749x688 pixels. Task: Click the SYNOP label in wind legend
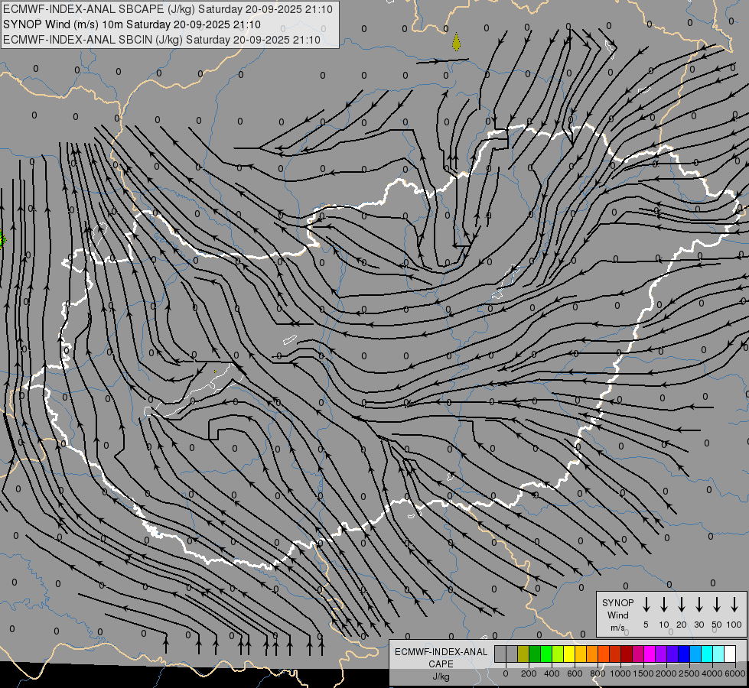tap(617, 602)
